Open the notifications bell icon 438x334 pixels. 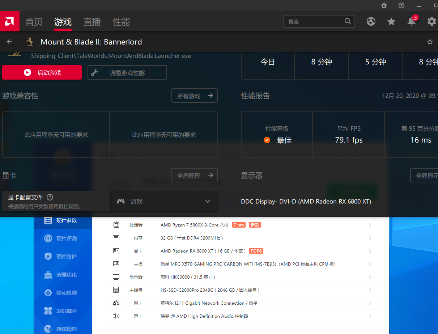click(412, 21)
